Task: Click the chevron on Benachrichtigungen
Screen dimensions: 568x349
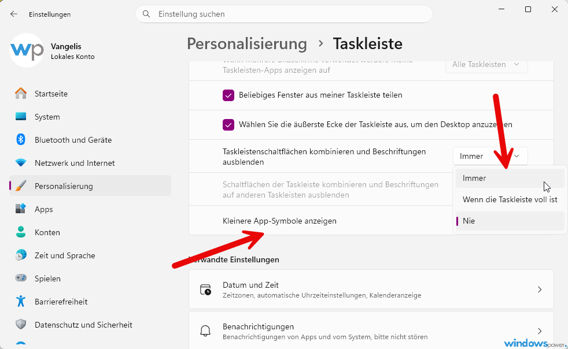Action: coord(540,331)
